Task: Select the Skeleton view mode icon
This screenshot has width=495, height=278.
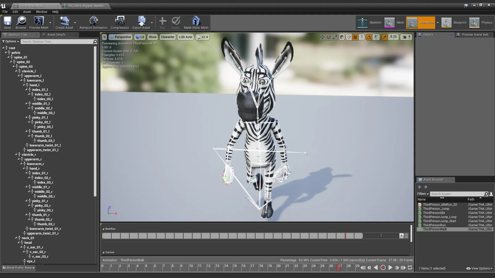Action: [362, 22]
